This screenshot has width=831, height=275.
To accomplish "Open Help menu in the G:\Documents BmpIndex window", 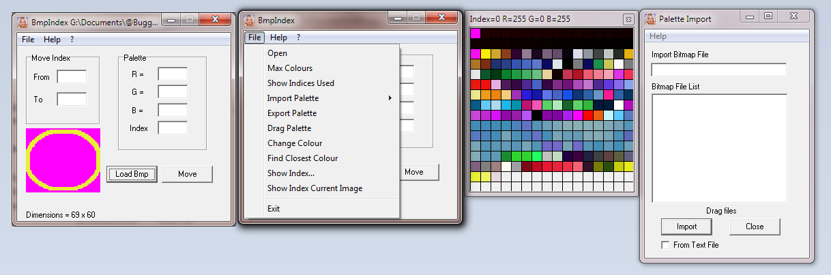I will point(52,40).
